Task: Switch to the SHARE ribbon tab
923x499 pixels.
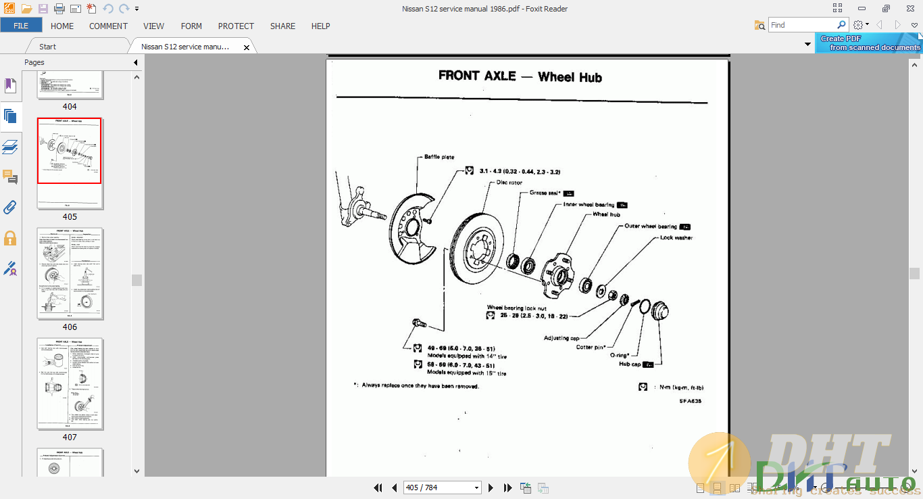Action: pyautogui.click(x=282, y=26)
